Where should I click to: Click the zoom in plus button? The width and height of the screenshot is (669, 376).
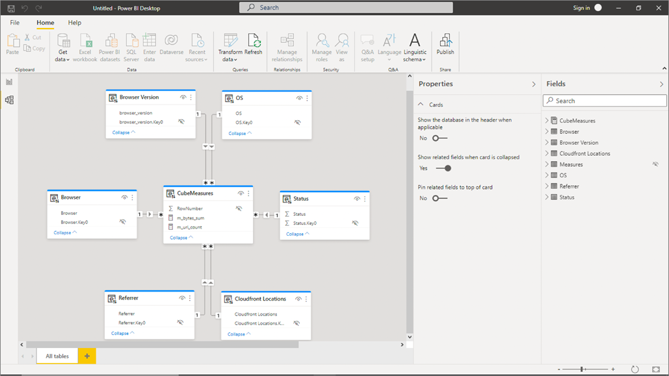tap(613, 369)
